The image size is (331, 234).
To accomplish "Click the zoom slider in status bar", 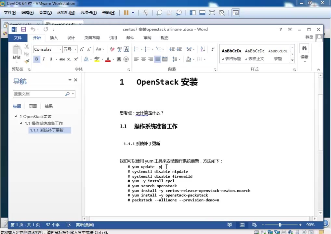I will (280, 225).
